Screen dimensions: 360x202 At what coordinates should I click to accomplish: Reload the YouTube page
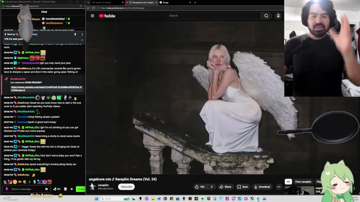(x=93, y=8)
